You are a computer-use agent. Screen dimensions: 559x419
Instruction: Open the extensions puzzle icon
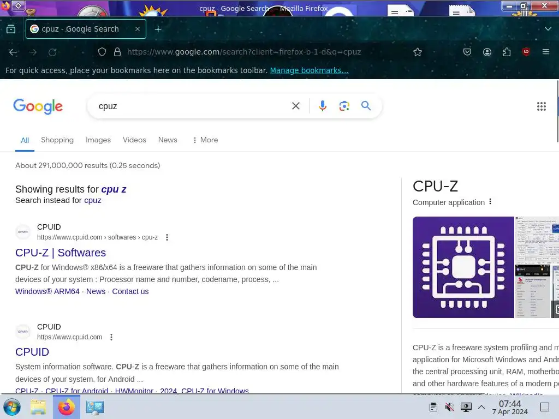pos(507,52)
